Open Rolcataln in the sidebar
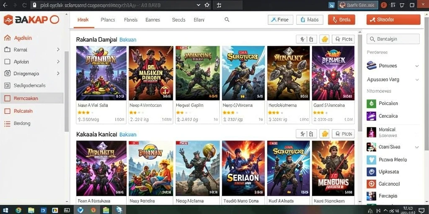This screenshot has height=214, width=429. 19,111
